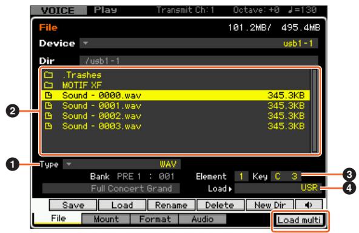The image size is (359, 233).
Task: Select the .Trashes folder icon
Action: pos(49,75)
